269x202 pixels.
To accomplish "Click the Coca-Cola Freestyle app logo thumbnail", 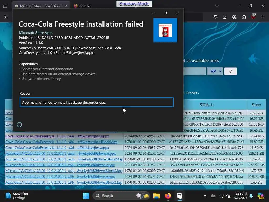I will point(165,30).
